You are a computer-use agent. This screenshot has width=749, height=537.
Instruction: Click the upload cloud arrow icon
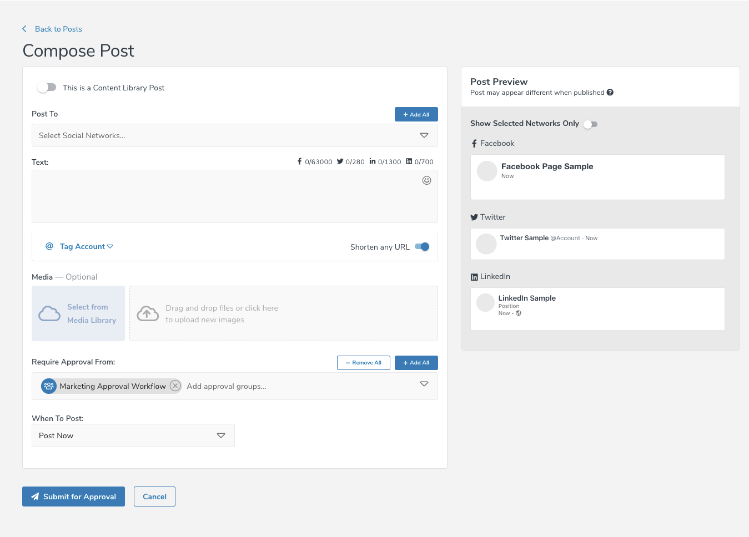pyautogui.click(x=148, y=313)
